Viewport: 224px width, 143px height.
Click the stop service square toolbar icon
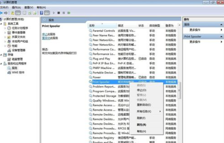59,13
